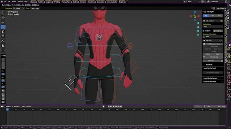Switch to Sculpting workspace tab

coord(48,2)
